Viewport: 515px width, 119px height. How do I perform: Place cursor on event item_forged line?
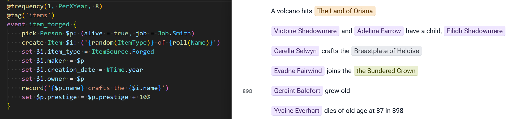tap(42, 24)
